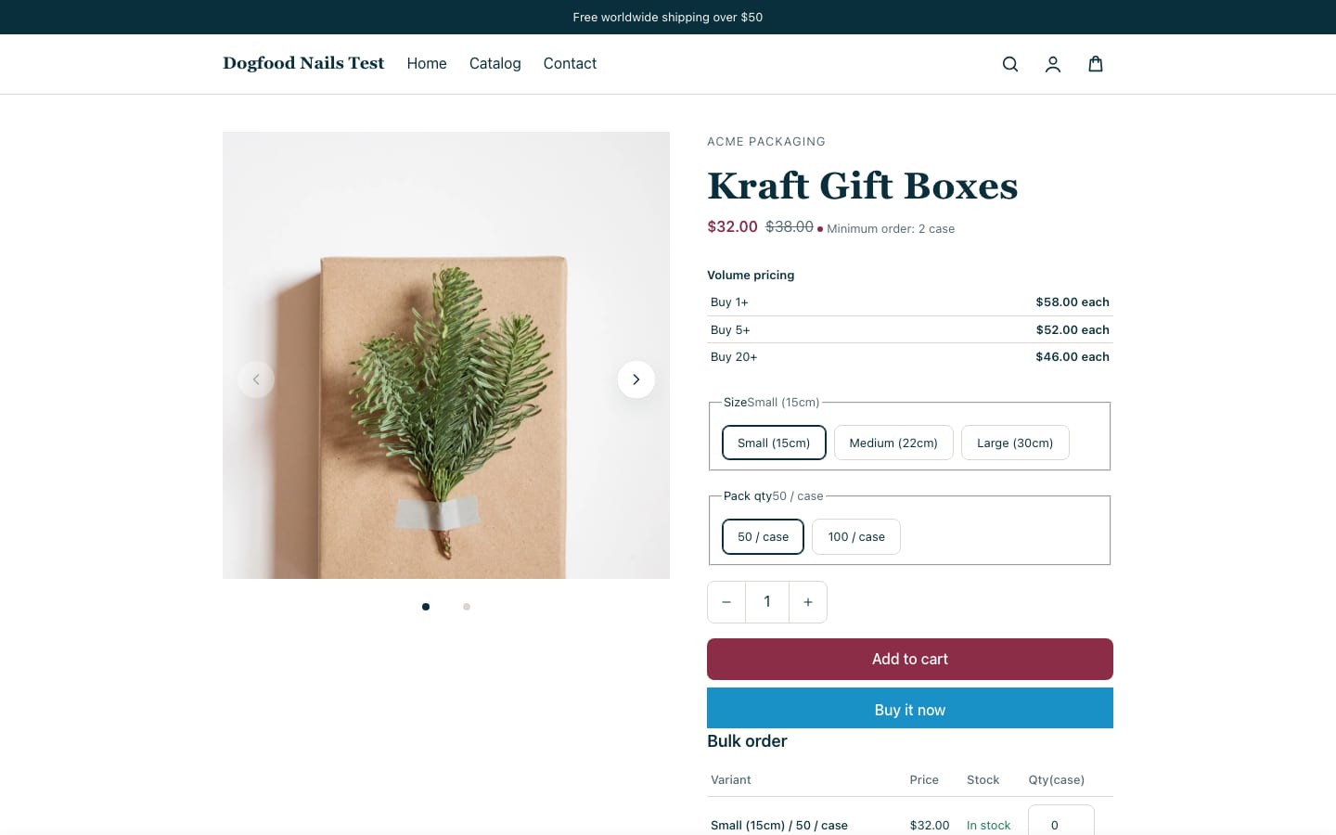Select Large (30cm) size option

1015,443
